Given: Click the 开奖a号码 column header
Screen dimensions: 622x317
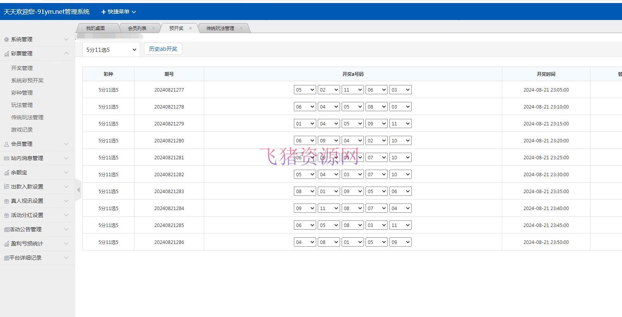Looking at the screenshot, I should point(353,74).
